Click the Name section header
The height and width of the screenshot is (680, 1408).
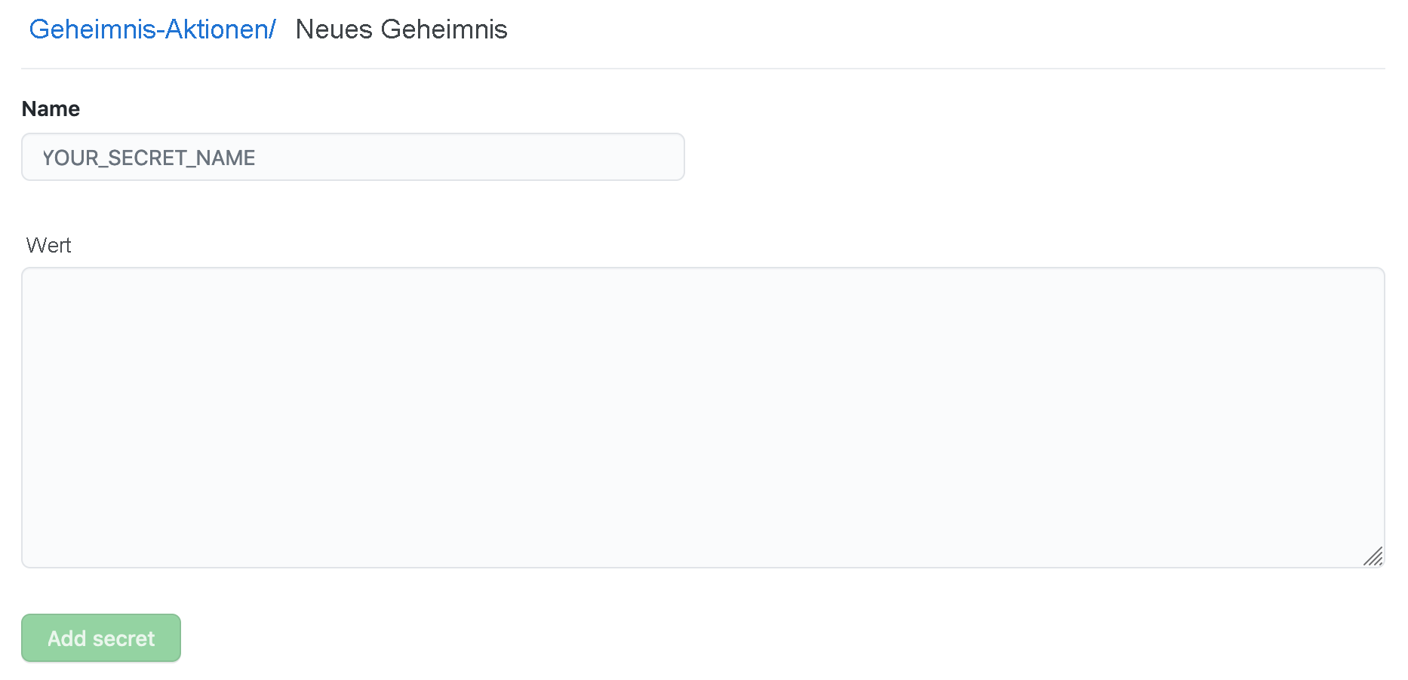tap(50, 109)
